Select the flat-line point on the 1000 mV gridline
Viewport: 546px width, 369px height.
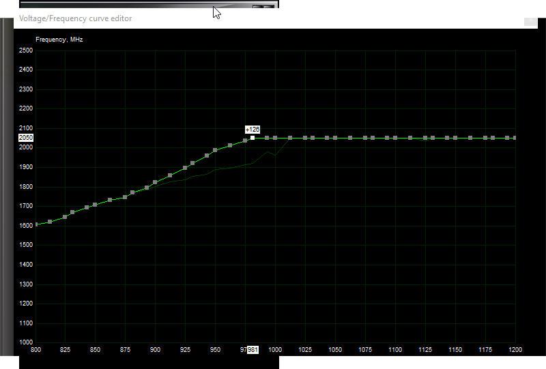pos(275,138)
